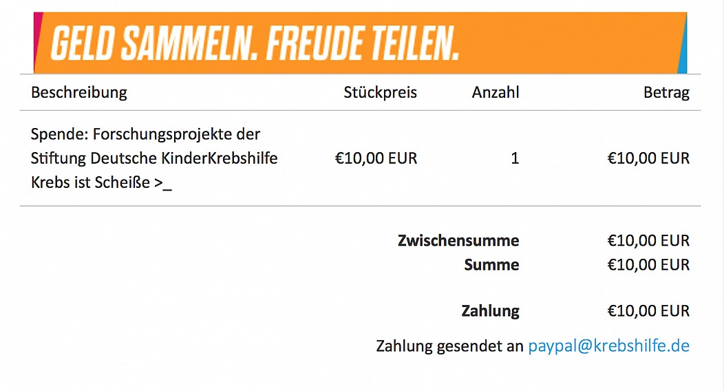Viewport: 724px width, 391px height.
Task: Click the 'Krebs ist Scheiße >_' line
Action: click(101, 182)
